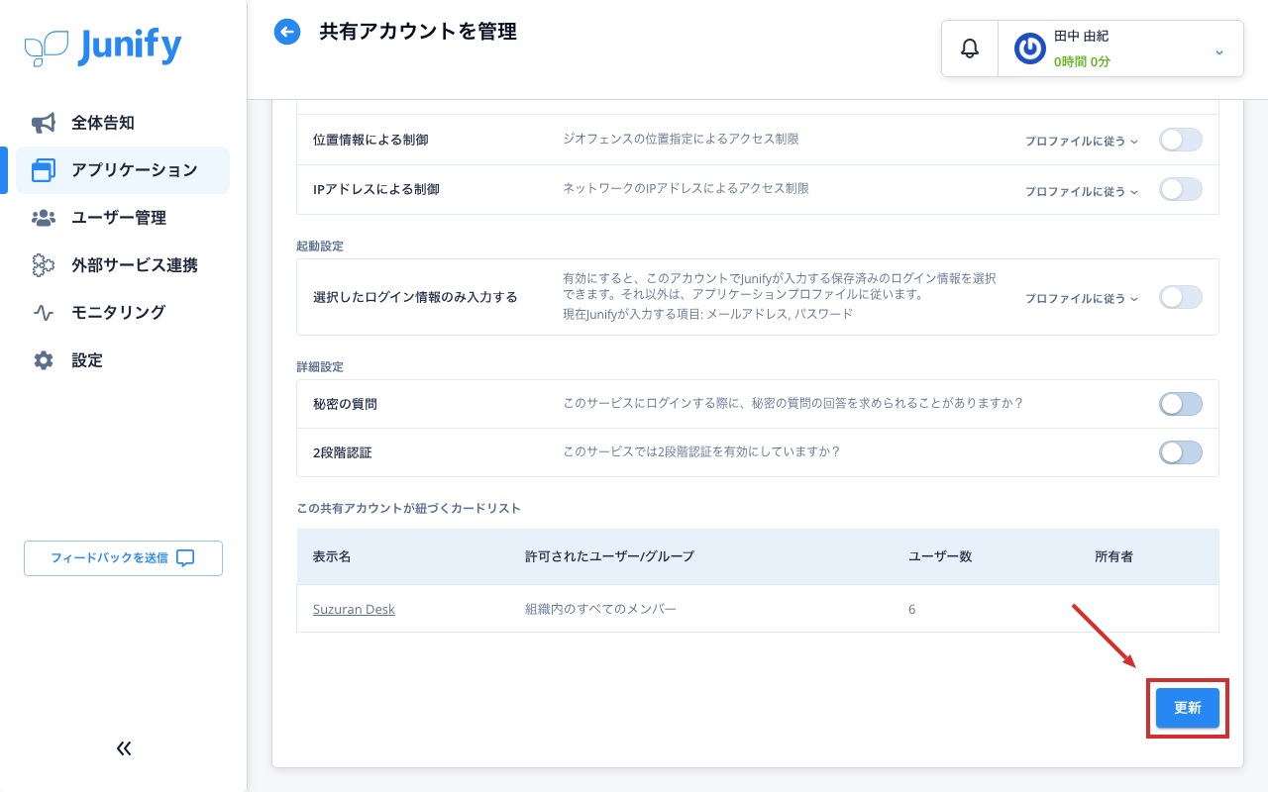Collapse the sidebar with double-chevron icon
The width and height of the screenshot is (1268, 792).
click(x=124, y=748)
